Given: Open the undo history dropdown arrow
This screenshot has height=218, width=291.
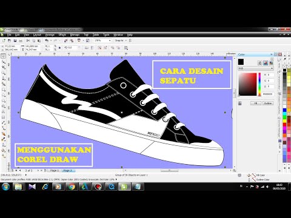Looking at the screenshot, I should (x=50, y=41).
